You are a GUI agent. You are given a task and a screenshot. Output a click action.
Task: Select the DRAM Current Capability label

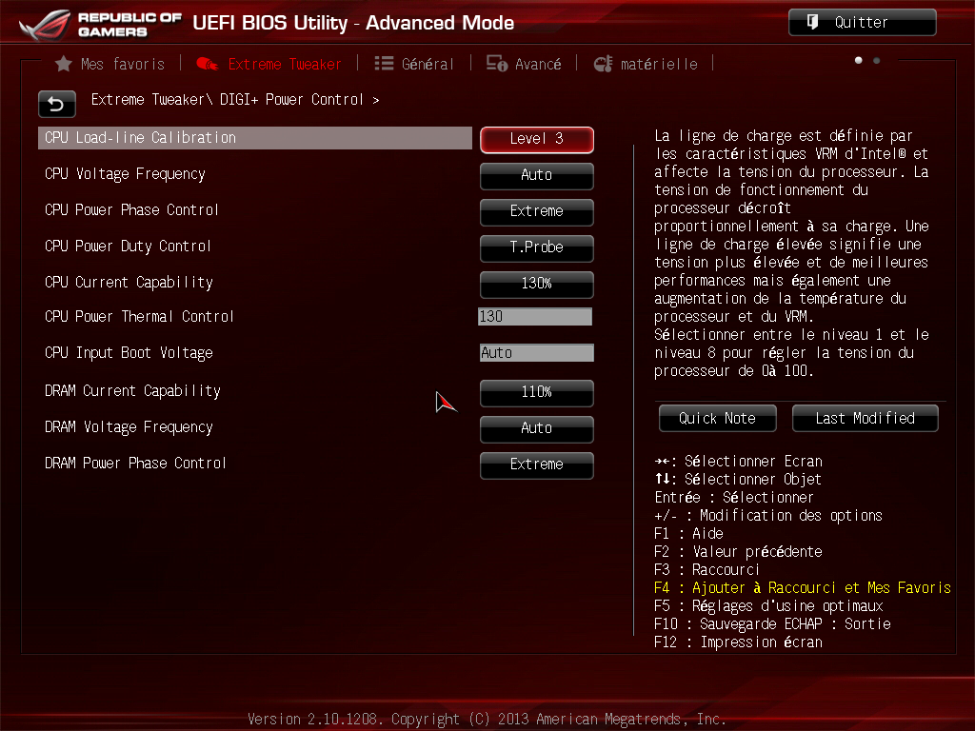click(x=132, y=391)
